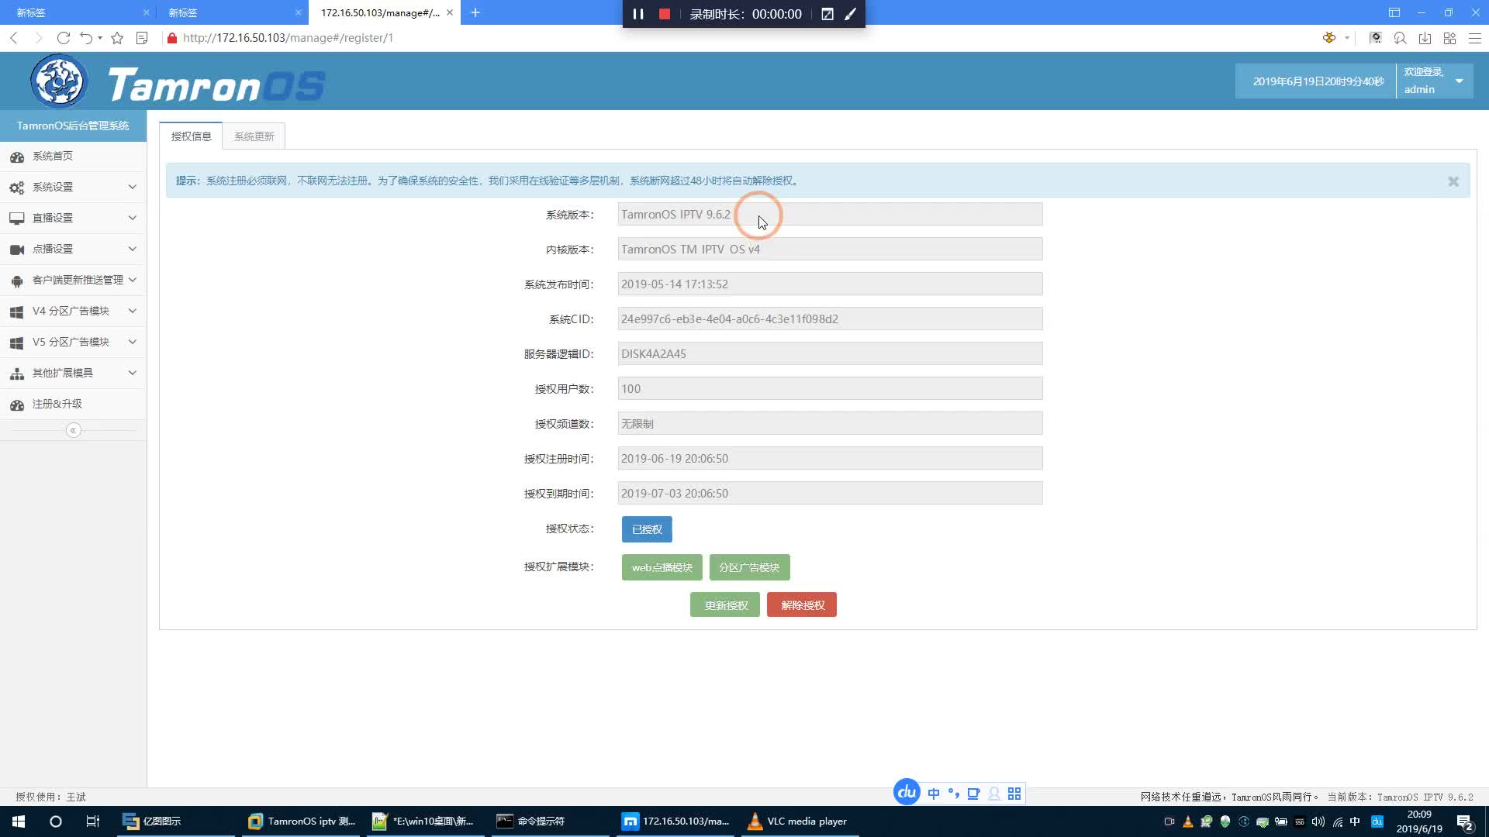Open VLC media player from the taskbar
The width and height of the screenshot is (1489, 837).
coord(799,821)
